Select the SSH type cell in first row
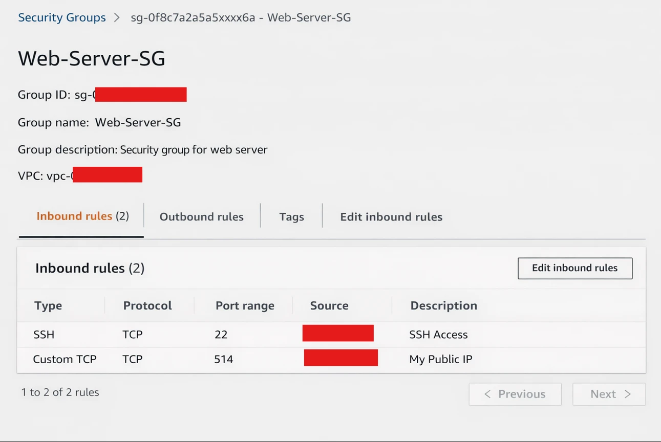 (44, 335)
